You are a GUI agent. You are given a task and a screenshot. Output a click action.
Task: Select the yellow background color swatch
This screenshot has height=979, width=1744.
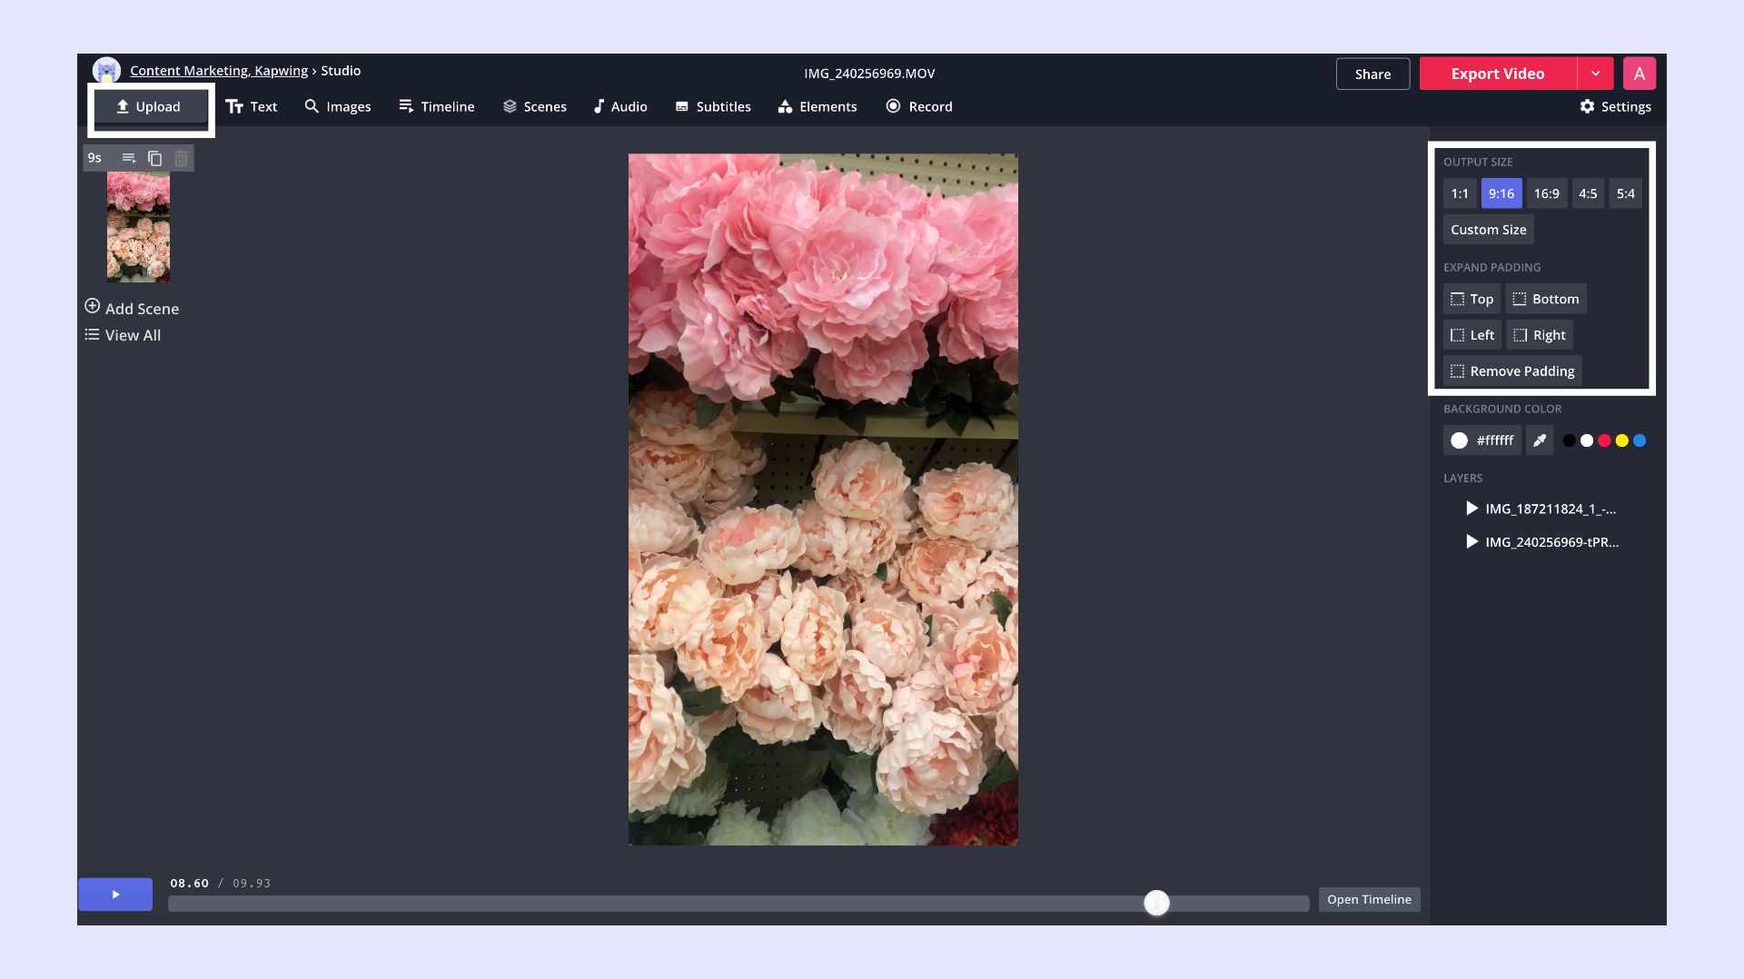pos(1621,440)
